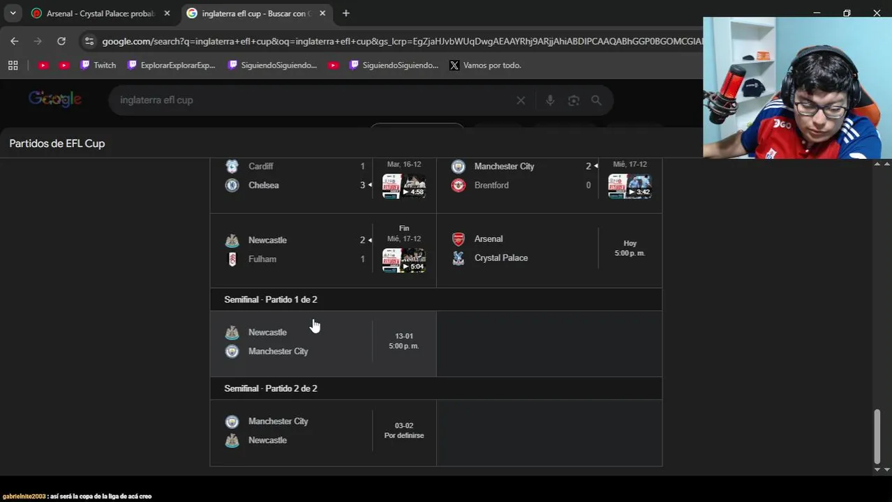The height and width of the screenshot is (502, 892).
Task: Open ExplorarExplorarExp... bookmark
Action: [x=172, y=65]
